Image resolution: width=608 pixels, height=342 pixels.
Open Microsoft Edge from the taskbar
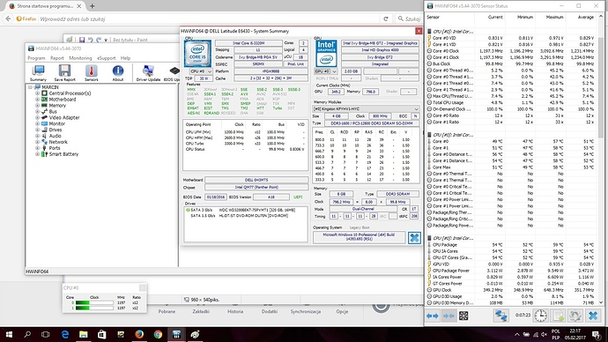(x=65, y=334)
